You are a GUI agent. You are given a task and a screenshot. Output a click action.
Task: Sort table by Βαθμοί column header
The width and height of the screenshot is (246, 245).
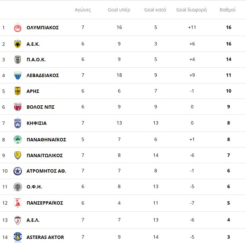click(228, 10)
